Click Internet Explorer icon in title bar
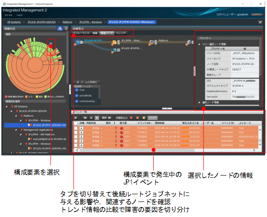The width and height of the screenshot is (267, 217). (x=4, y=4)
